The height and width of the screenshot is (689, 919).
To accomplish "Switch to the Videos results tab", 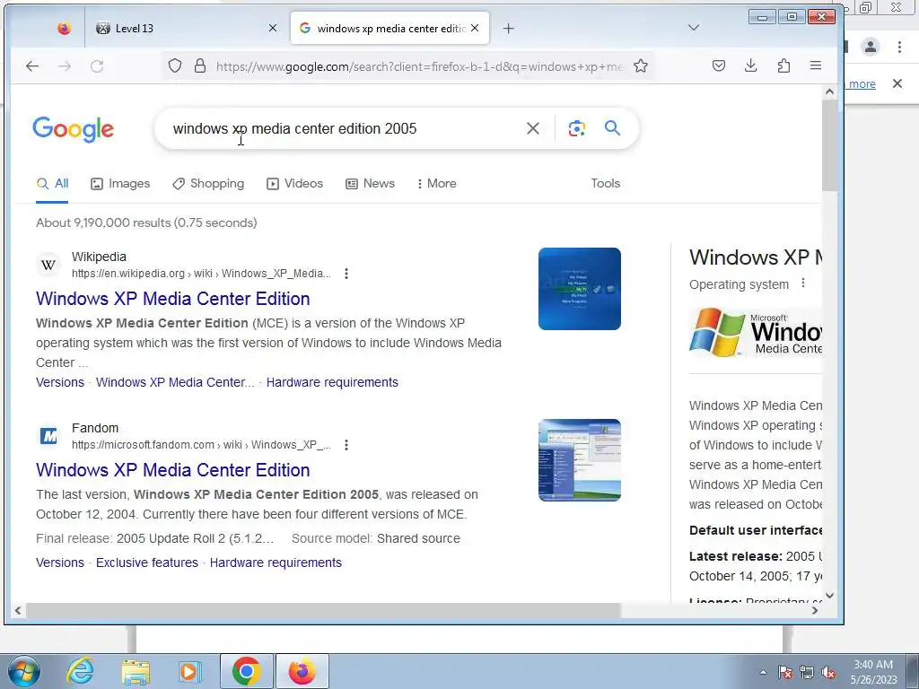I will [294, 183].
